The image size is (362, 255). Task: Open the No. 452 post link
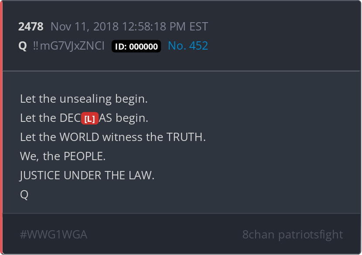[188, 46]
